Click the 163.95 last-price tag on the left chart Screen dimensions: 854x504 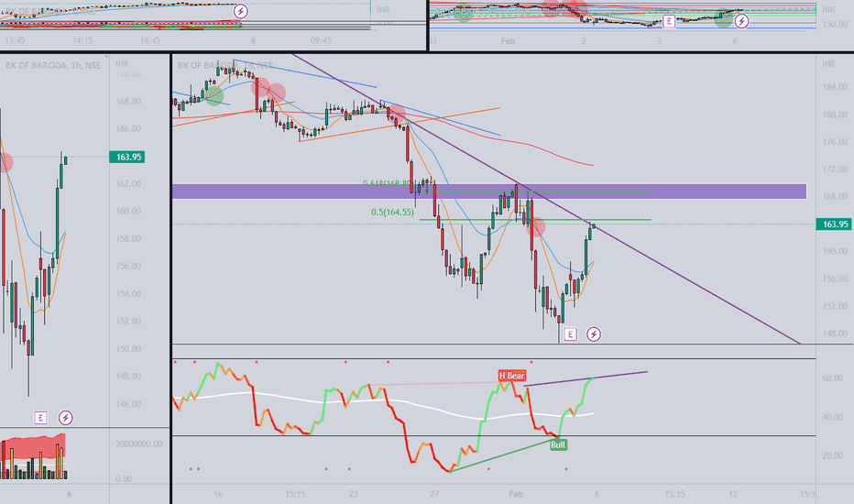[x=126, y=157]
